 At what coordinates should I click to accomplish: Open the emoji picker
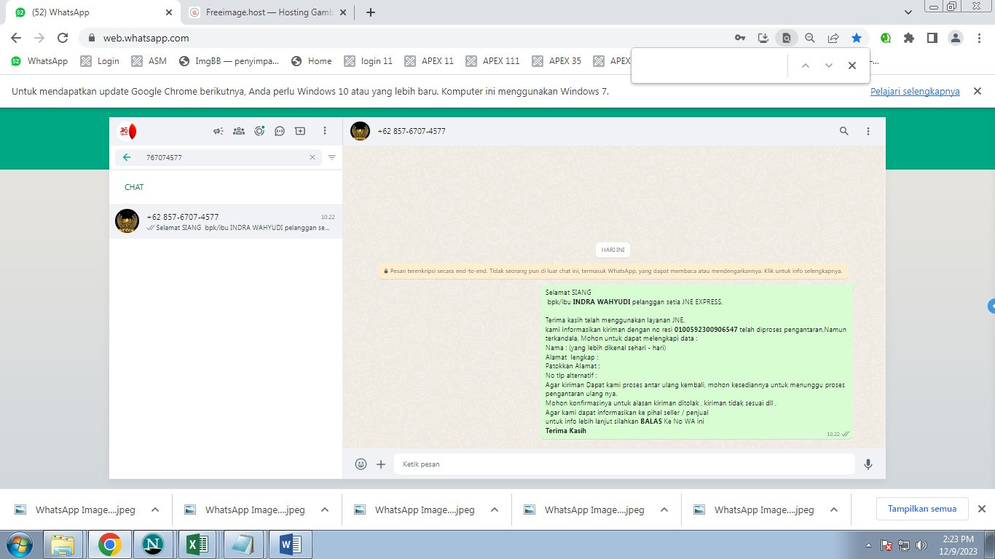point(361,464)
